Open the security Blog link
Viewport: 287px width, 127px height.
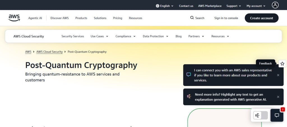coord(179,36)
